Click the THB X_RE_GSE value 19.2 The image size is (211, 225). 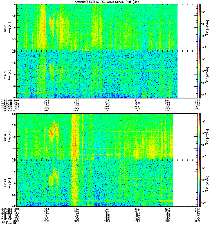(x=46, y=100)
